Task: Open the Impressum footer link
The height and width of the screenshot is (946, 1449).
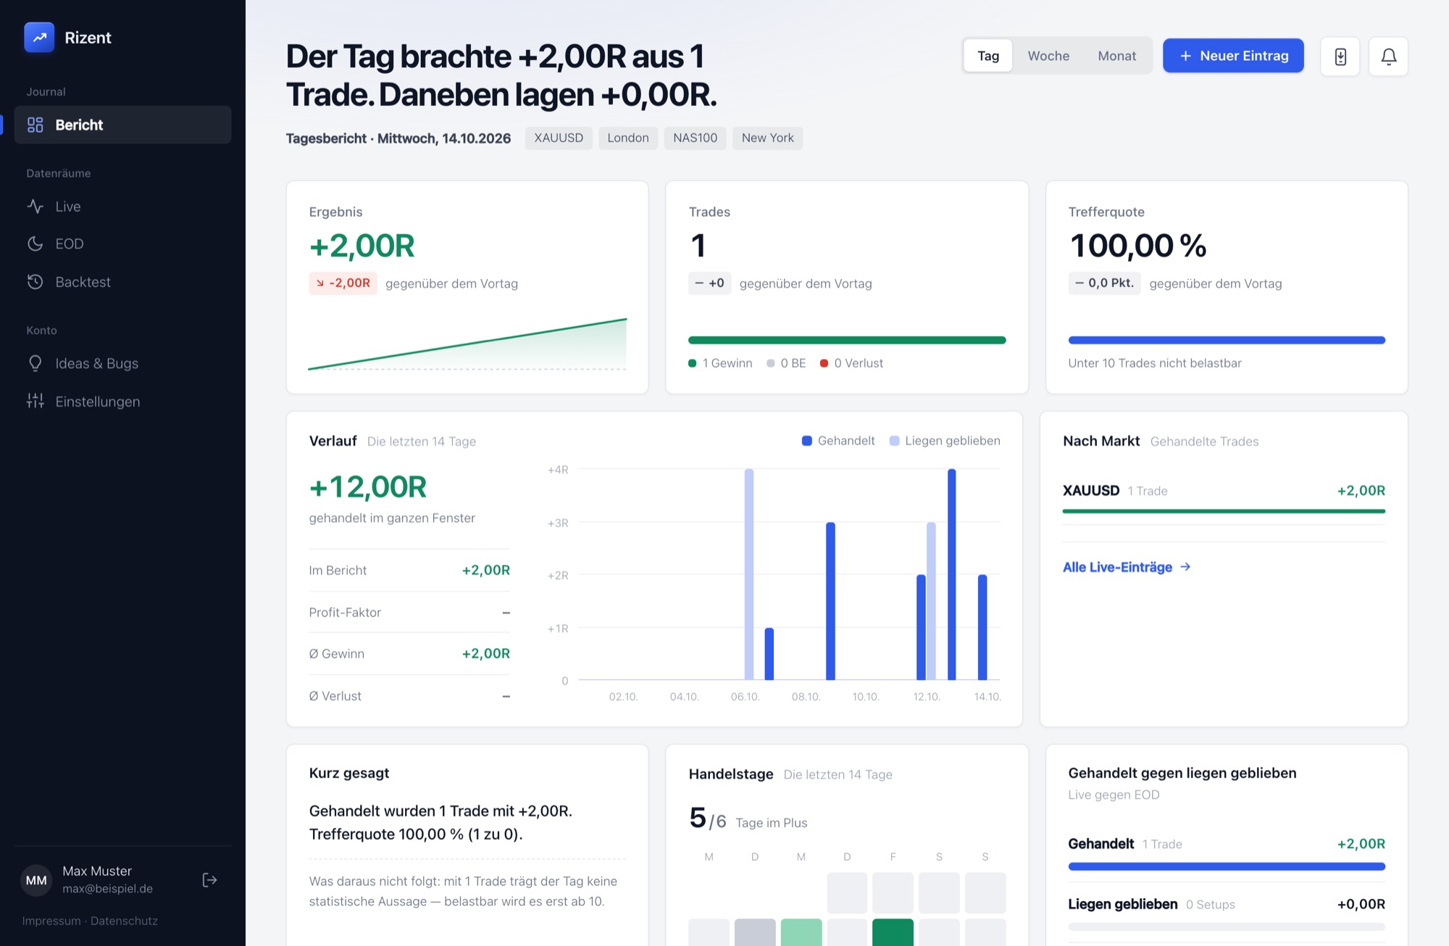Action: (x=51, y=921)
